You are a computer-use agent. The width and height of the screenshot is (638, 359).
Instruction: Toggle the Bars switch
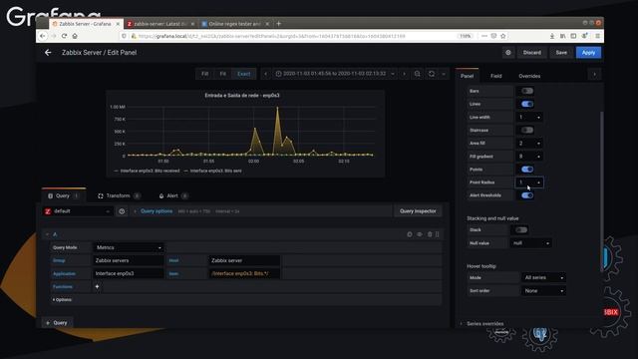tap(527, 91)
